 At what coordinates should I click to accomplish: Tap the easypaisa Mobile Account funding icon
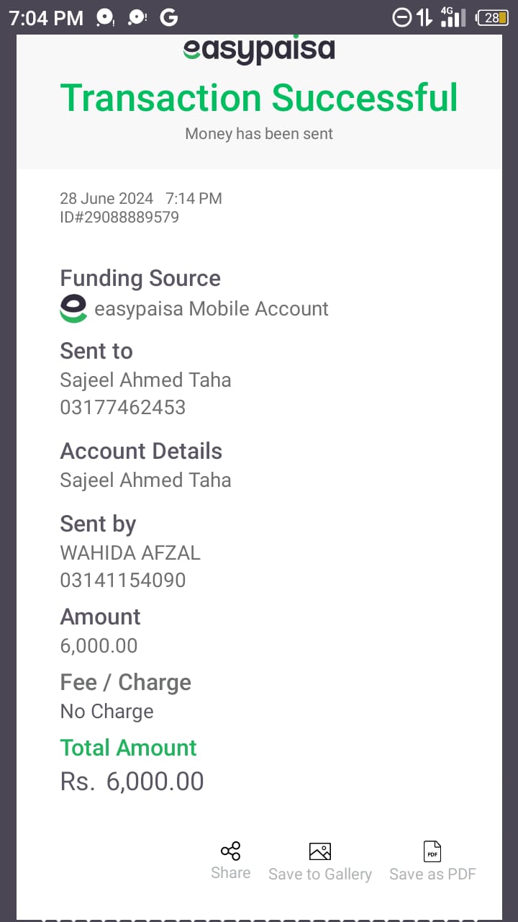(73, 308)
